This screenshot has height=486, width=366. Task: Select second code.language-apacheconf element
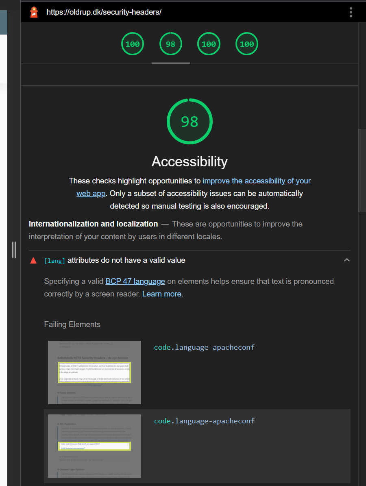204,421
